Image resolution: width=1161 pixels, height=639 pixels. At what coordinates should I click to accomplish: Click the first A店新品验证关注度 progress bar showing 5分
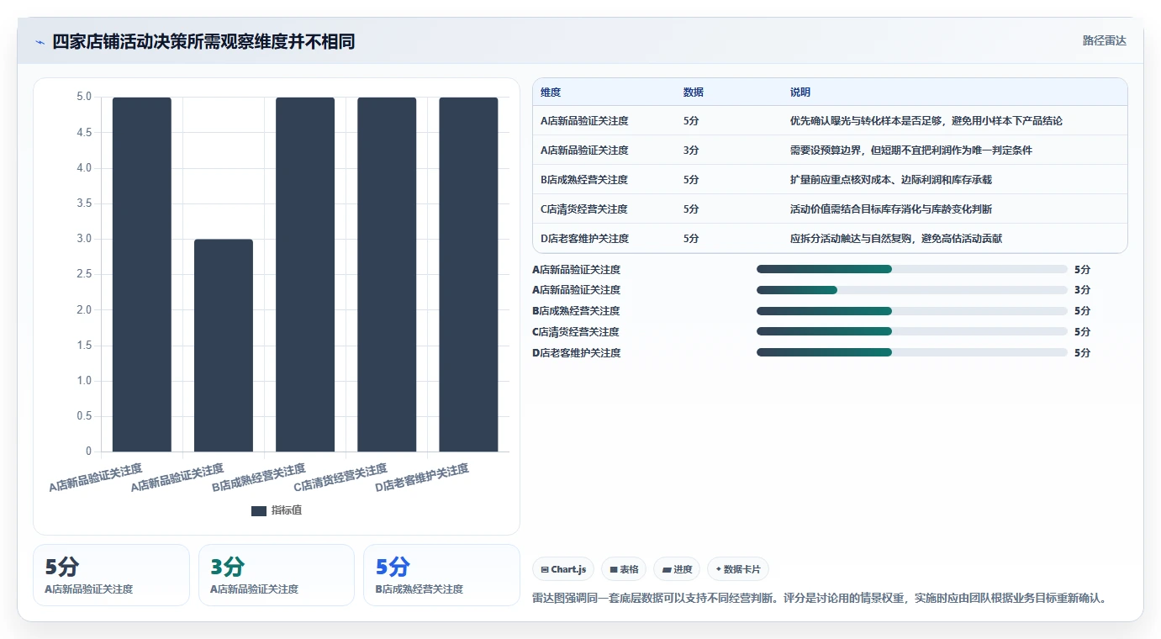coord(912,269)
